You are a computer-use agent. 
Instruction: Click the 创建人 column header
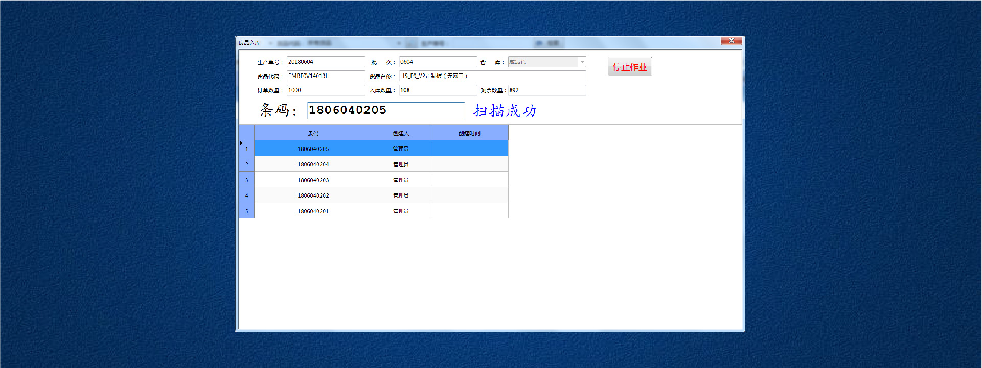coord(401,133)
